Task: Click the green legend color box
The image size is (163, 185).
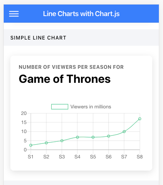Action: click(60, 107)
